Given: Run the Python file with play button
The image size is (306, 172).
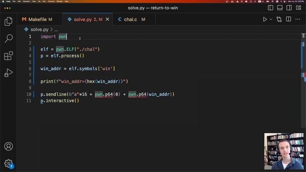Looking at the screenshot, I should 265,19.
